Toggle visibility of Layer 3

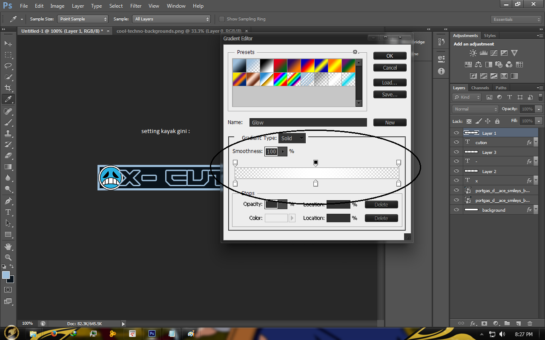456,152
